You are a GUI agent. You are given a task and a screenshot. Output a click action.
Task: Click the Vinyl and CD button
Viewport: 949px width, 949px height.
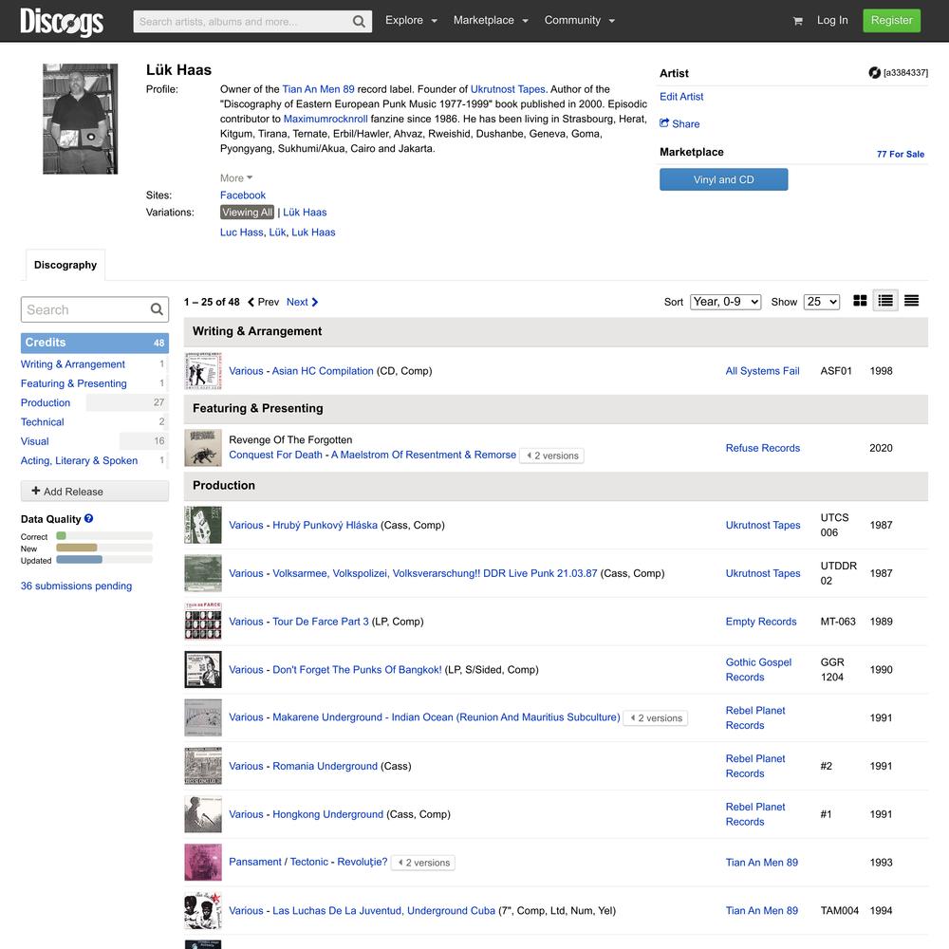(x=724, y=179)
